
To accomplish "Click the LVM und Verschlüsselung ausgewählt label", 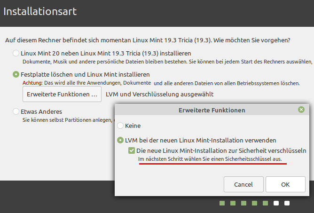I will tap(160, 94).
